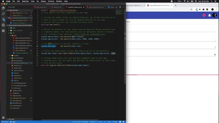Screen dimensions: 219x123
Task: Open the View menu
Action: point(33,1)
